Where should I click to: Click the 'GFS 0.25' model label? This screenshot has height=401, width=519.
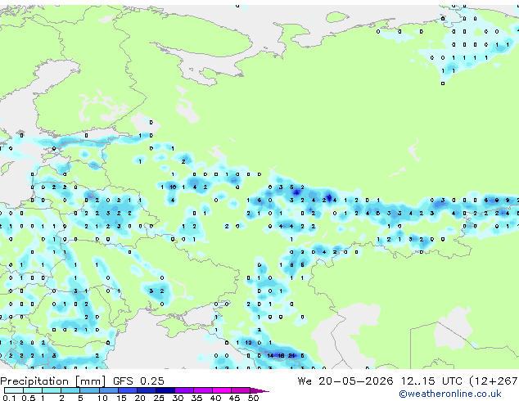(x=138, y=381)
